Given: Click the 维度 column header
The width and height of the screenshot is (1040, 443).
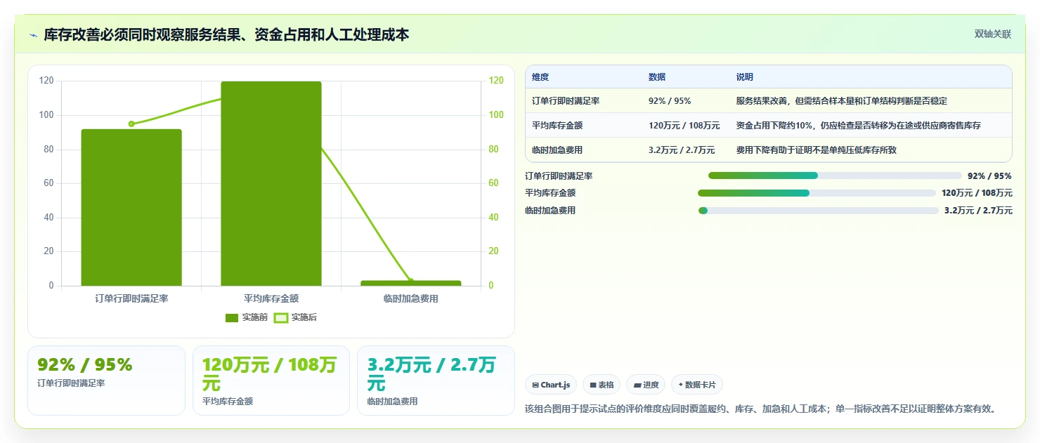Looking at the screenshot, I should [x=540, y=77].
